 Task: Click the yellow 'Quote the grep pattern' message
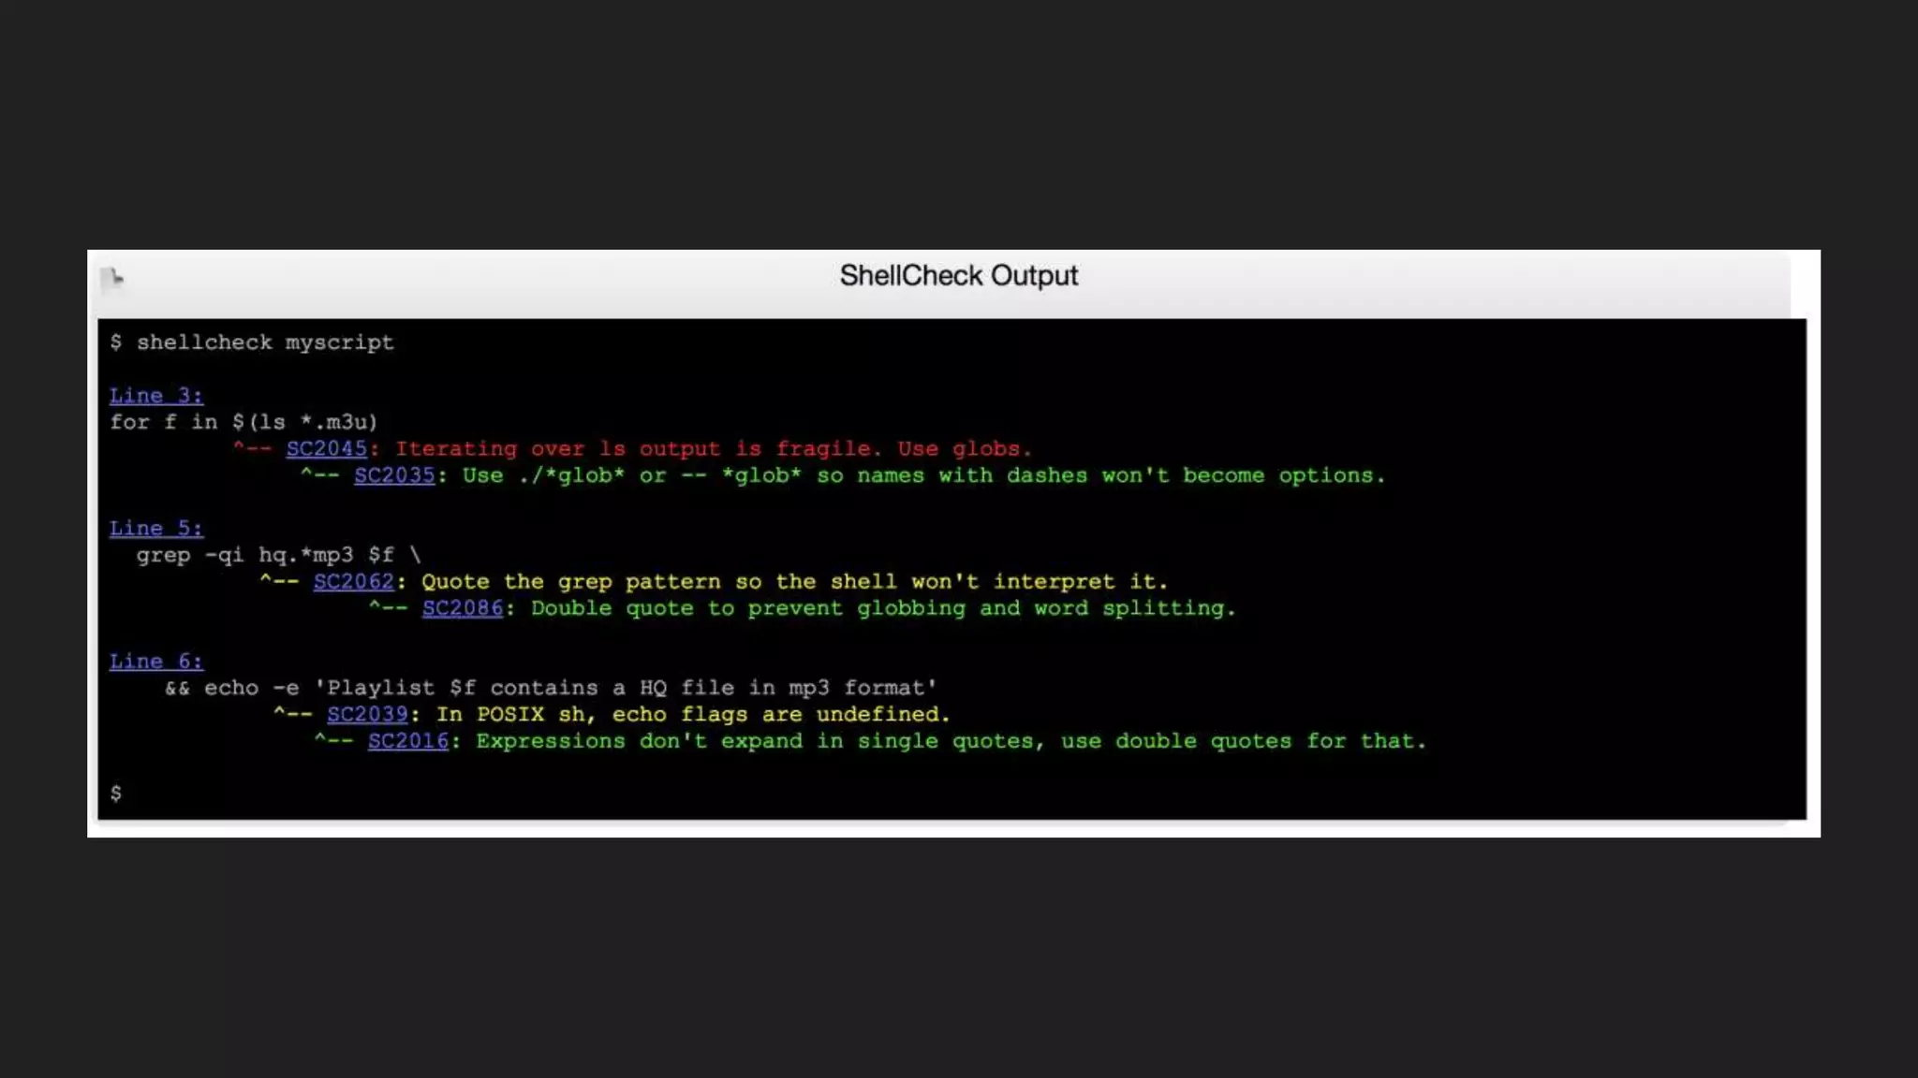pos(794,582)
